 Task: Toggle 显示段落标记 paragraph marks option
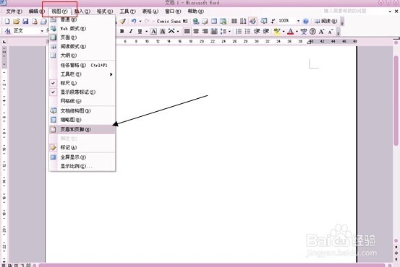[82, 92]
